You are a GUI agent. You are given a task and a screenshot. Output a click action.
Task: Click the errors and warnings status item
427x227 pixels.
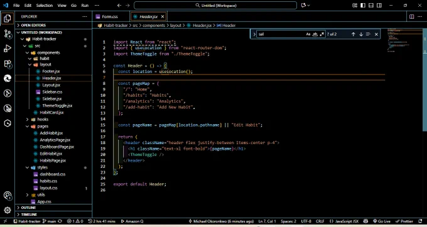(x=75, y=221)
